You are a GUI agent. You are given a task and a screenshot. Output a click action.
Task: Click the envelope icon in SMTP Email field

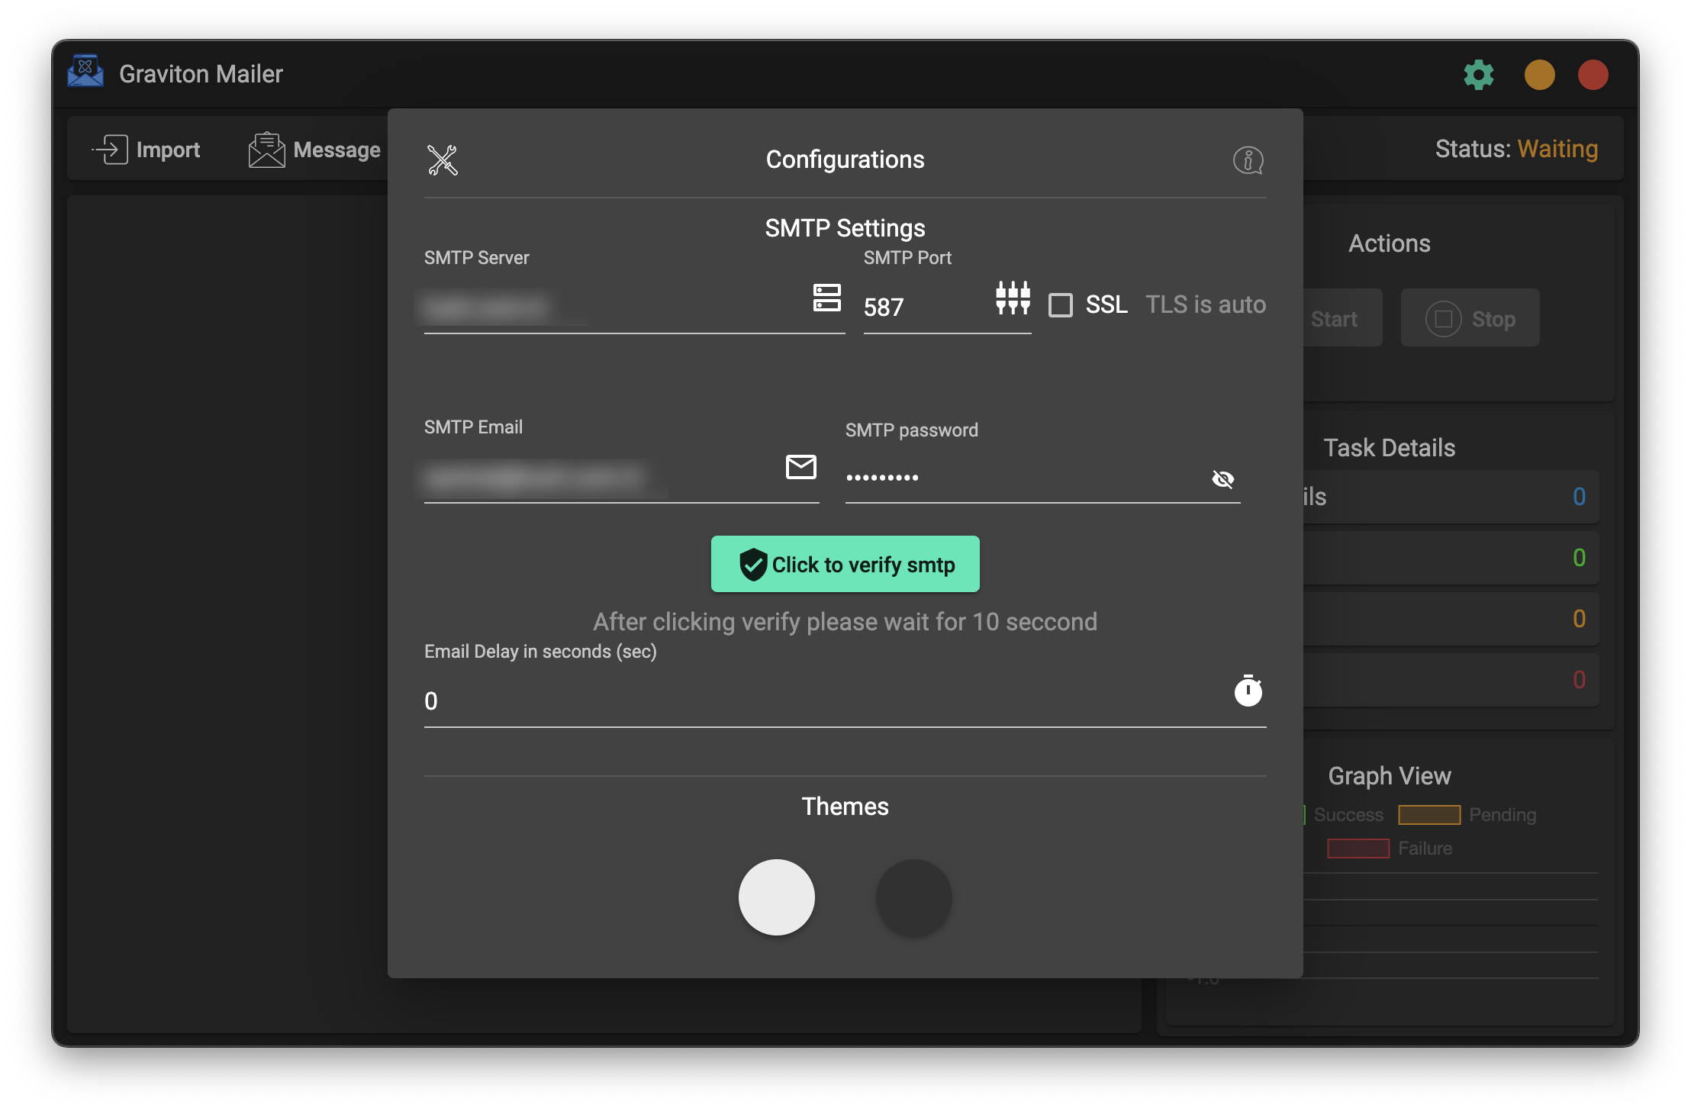800,467
